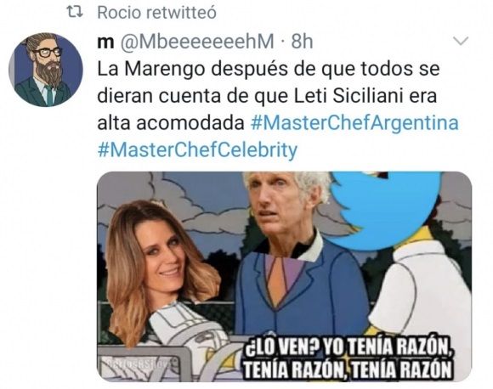The image size is (493, 389).
Task: Click the display name 'm'
Action: click(105, 42)
